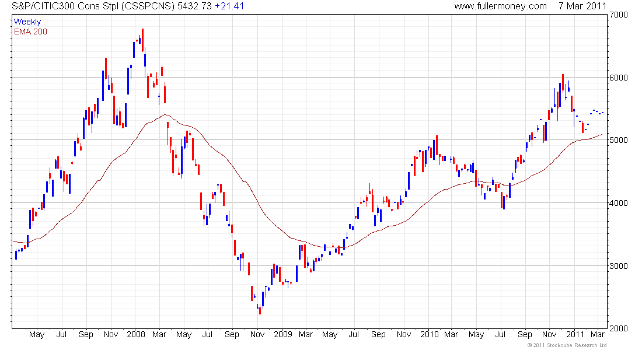Click the 2000 price axis label
This screenshot has height=350, width=642.
coord(619,328)
